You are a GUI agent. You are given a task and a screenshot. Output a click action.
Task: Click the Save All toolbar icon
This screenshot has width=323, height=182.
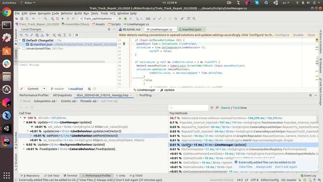22,19
